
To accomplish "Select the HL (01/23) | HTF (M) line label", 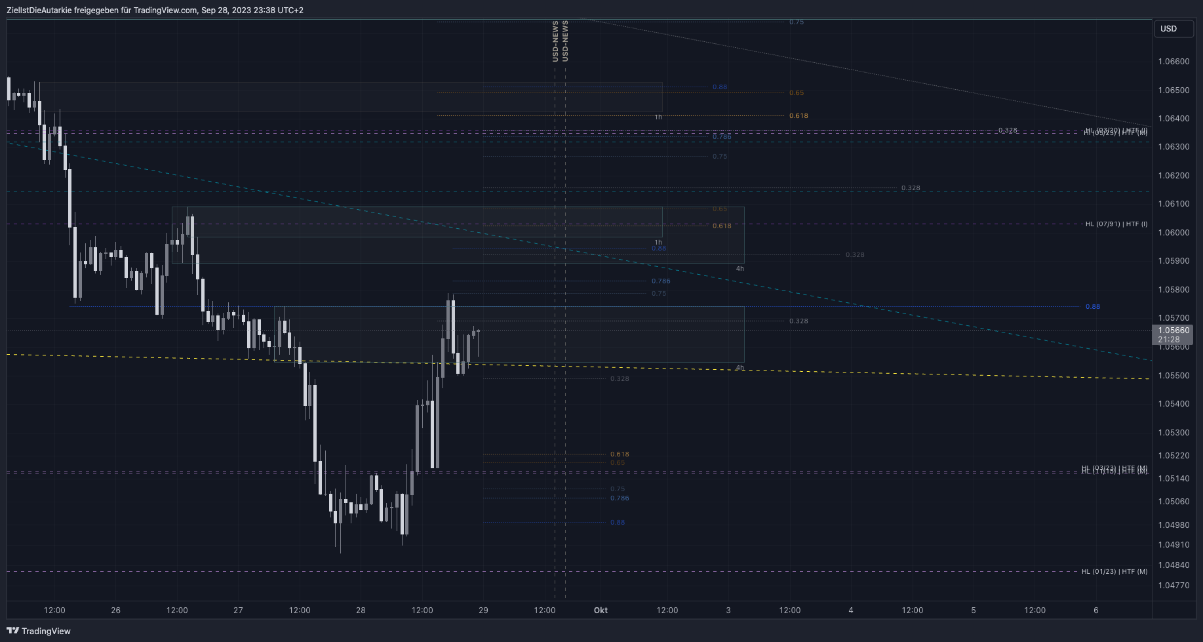I will pos(1114,572).
